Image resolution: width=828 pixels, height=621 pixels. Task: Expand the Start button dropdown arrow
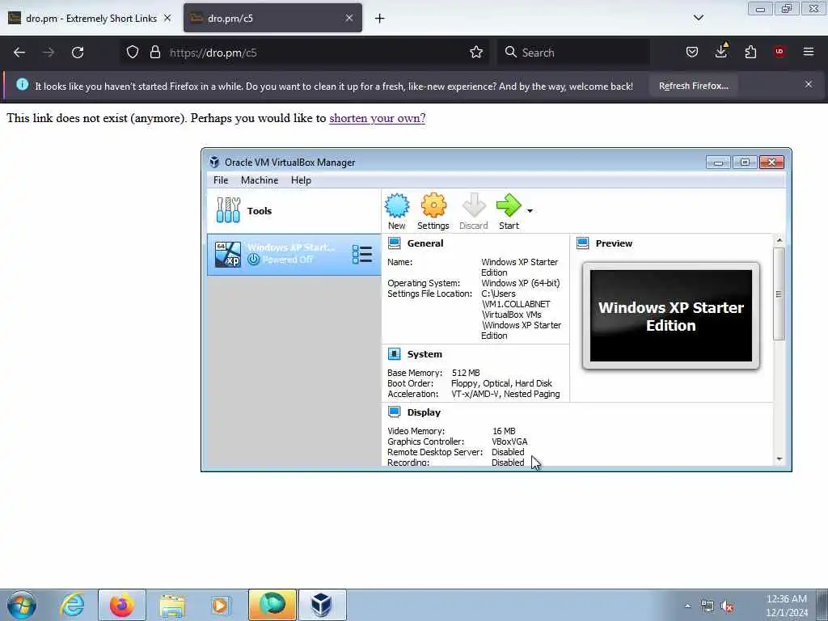coord(530,211)
